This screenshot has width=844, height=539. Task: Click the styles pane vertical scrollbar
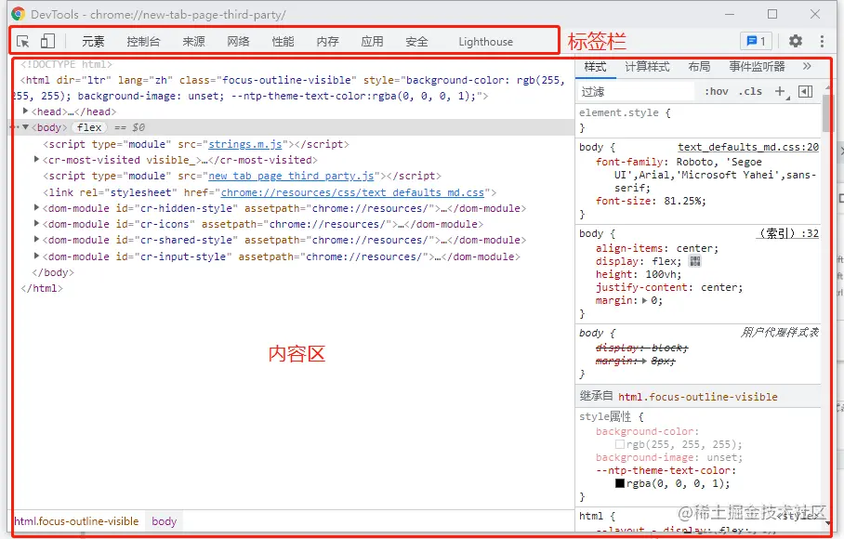coord(826,112)
